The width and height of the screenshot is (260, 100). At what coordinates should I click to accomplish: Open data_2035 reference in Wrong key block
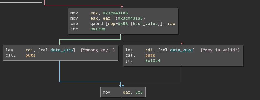[x=62, y=50]
